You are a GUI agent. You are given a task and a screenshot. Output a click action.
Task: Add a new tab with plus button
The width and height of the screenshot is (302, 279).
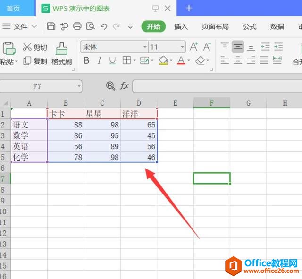pyautogui.click(x=189, y=8)
